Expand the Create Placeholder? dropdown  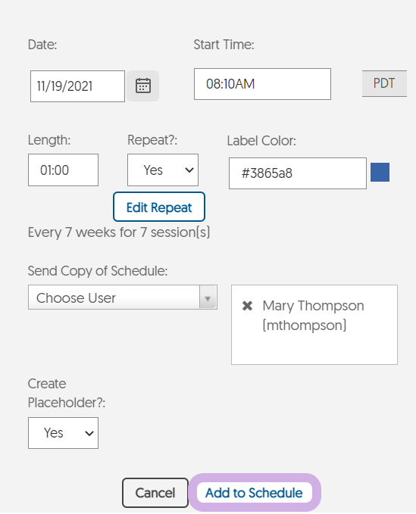point(64,433)
